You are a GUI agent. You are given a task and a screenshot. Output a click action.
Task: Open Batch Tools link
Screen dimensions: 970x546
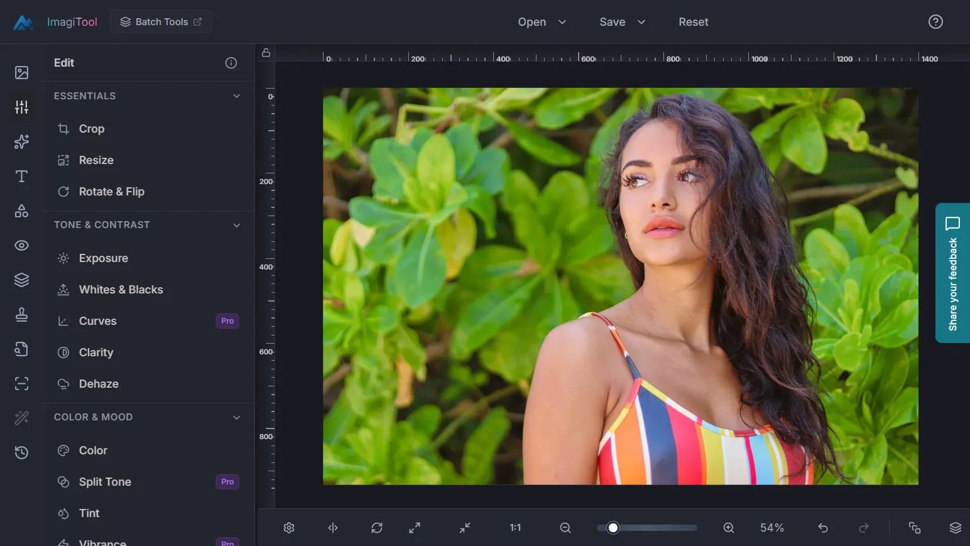161,22
